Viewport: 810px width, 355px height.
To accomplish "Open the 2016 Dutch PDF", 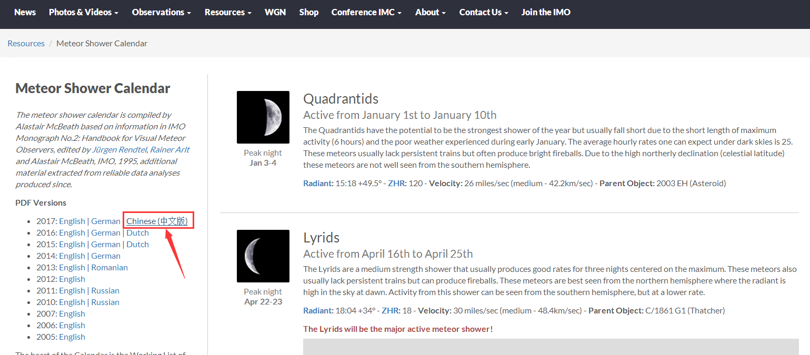I will (137, 232).
